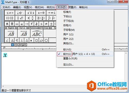The image size is (129, 93).
Task: Open the arrow symbols palette (→⇔↓)
Action: click(x=51, y=13)
